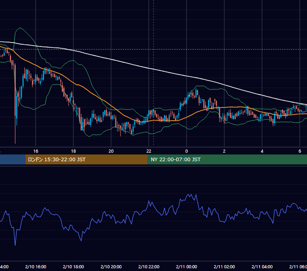This screenshot has width=307, height=271.
Task: Click the 6 hour label on price chart axis
Action: [300, 151]
